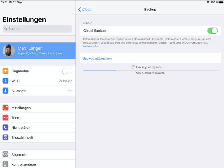Tap the Zuhause network name
Viewport: 224px width, 168px height.
click(66, 81)
